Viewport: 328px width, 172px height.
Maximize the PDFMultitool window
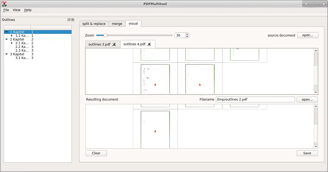click(x=318, y=4)
